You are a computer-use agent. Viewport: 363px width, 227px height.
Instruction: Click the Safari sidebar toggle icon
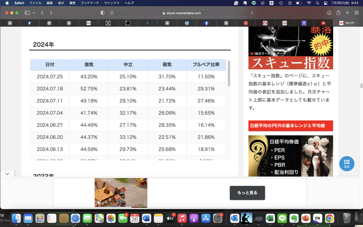click(27, 13)
